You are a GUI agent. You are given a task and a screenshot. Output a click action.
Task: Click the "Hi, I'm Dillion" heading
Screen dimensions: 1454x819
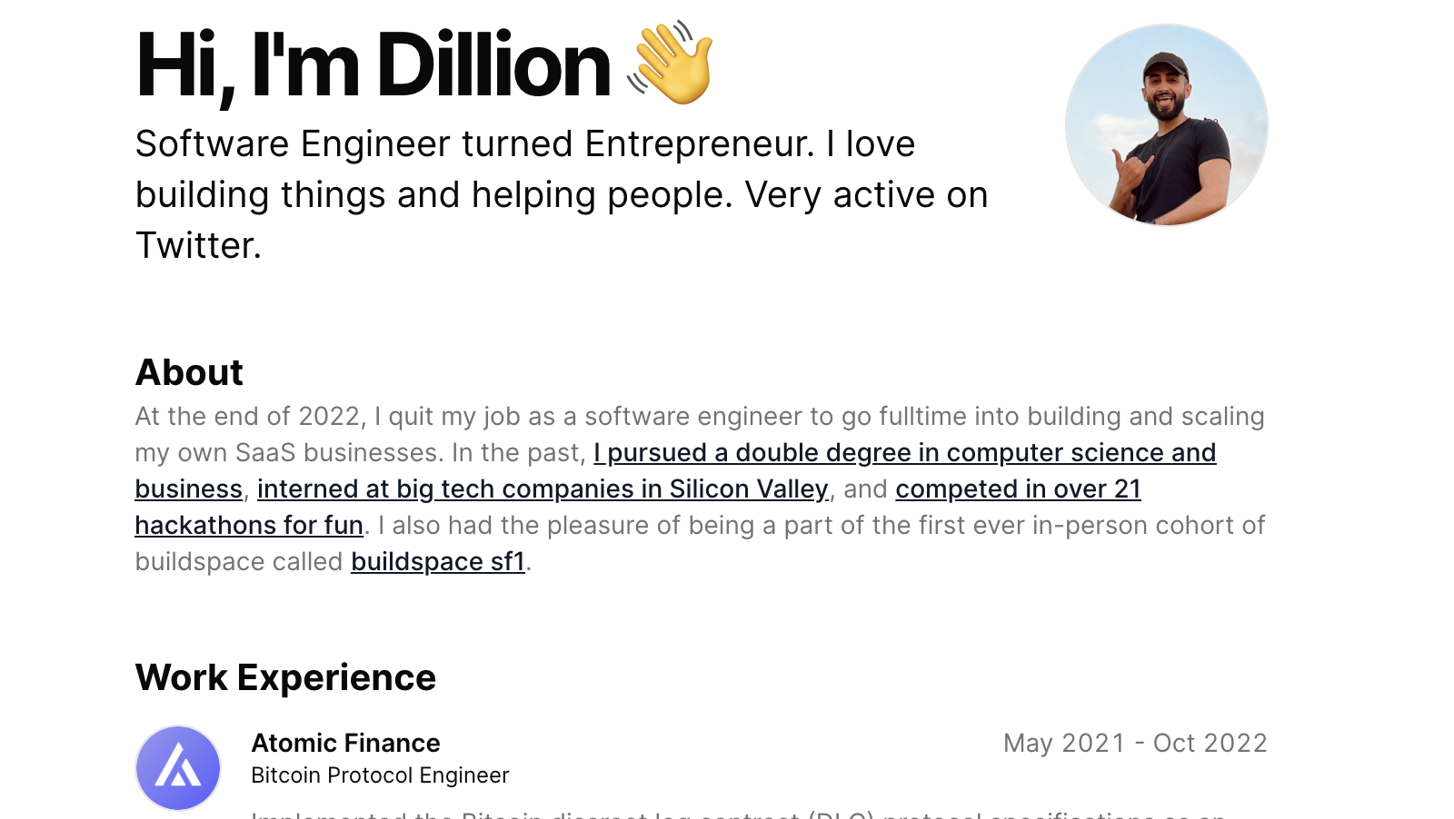click(373, 65)
